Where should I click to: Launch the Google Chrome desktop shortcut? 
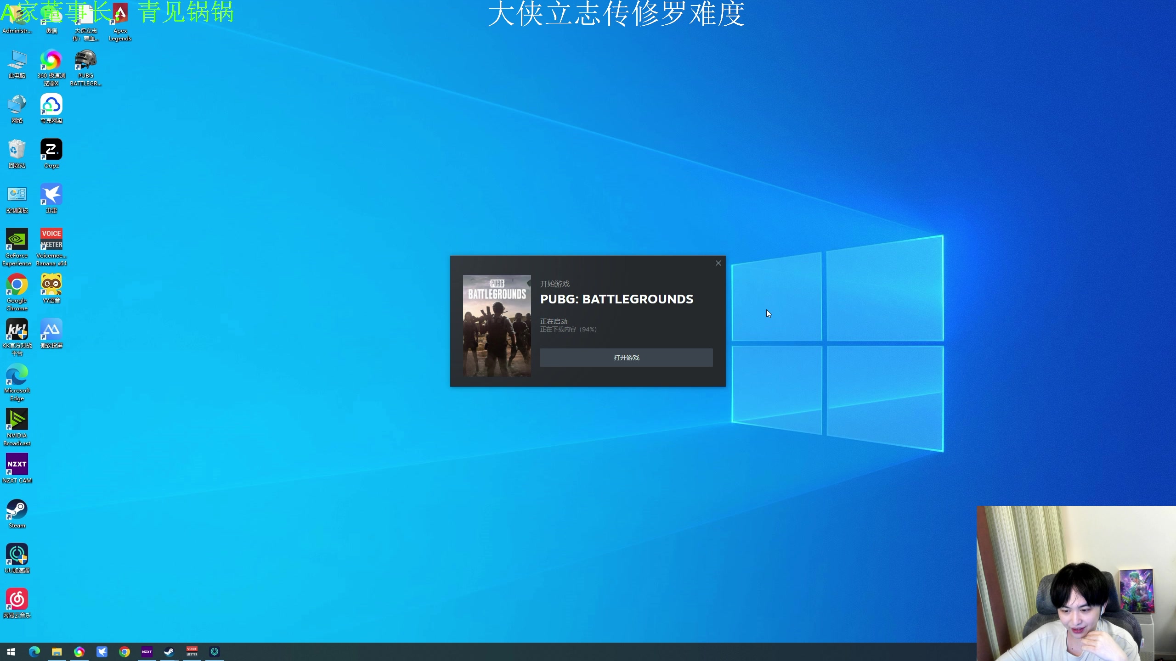[x=17, y=293]
